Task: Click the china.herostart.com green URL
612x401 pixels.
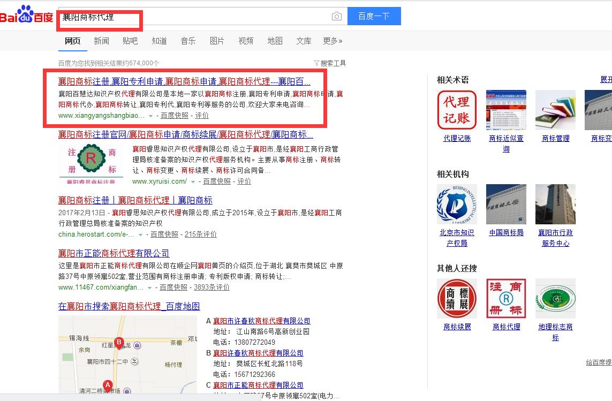Action: tap(97, 234)
